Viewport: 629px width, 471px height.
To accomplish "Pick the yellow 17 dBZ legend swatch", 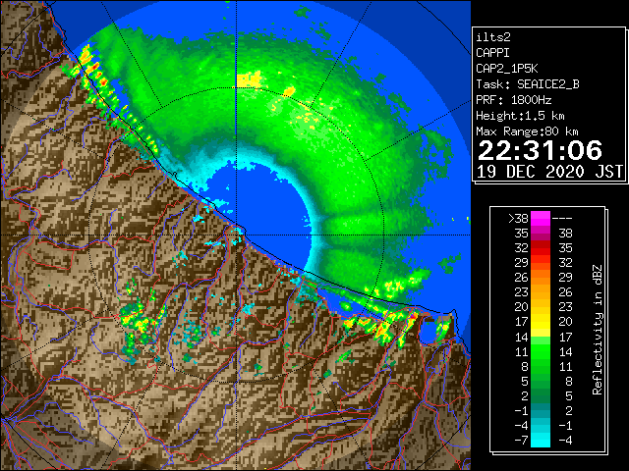I will (x=541, y=322).
